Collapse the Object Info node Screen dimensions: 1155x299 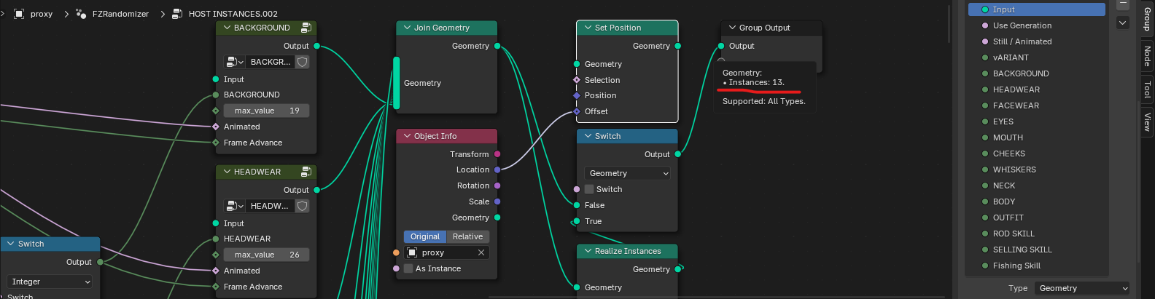407,136
